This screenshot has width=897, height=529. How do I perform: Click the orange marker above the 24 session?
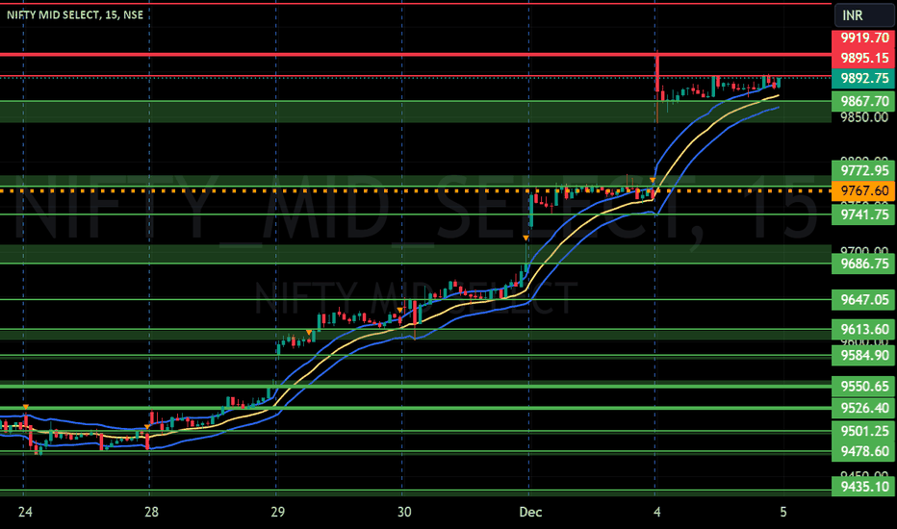(26, 407)
